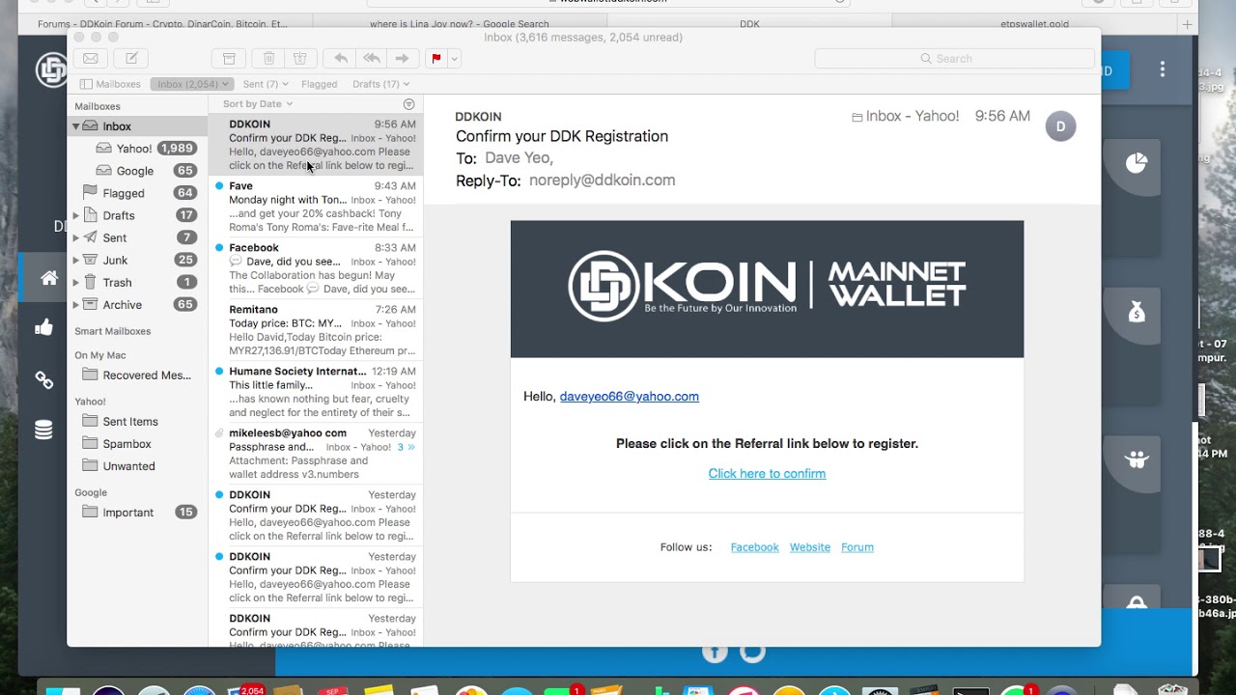Open the Remitano message from 7:26 AM
The height and width of the screenshot is (695, 1236).
pyautogui.click(x=316, y=330)
